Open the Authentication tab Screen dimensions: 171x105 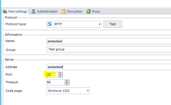point(44,11)
